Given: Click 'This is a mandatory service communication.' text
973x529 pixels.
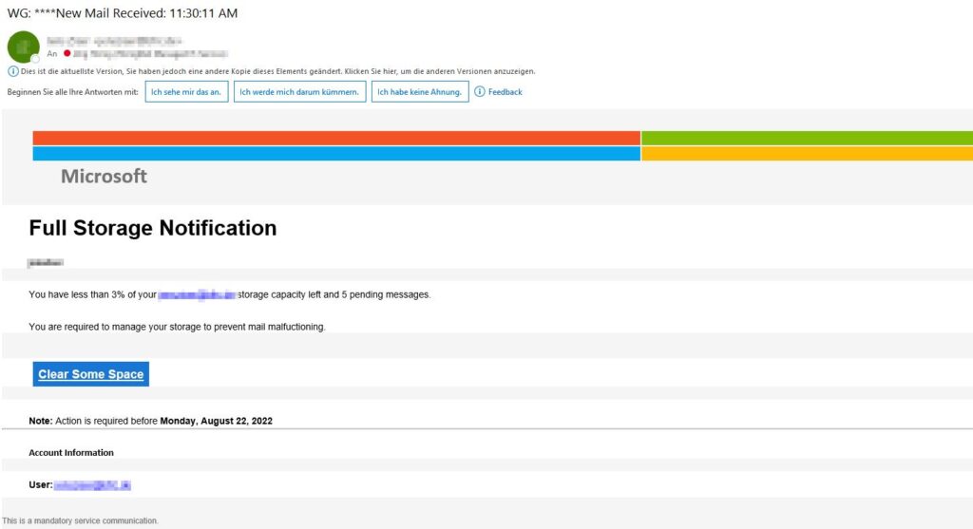Looking at the screenshot, I should coord(80,521).
